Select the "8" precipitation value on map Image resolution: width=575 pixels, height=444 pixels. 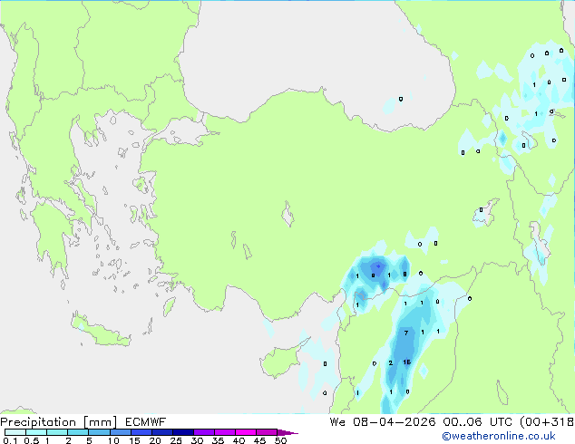(404, 274)
